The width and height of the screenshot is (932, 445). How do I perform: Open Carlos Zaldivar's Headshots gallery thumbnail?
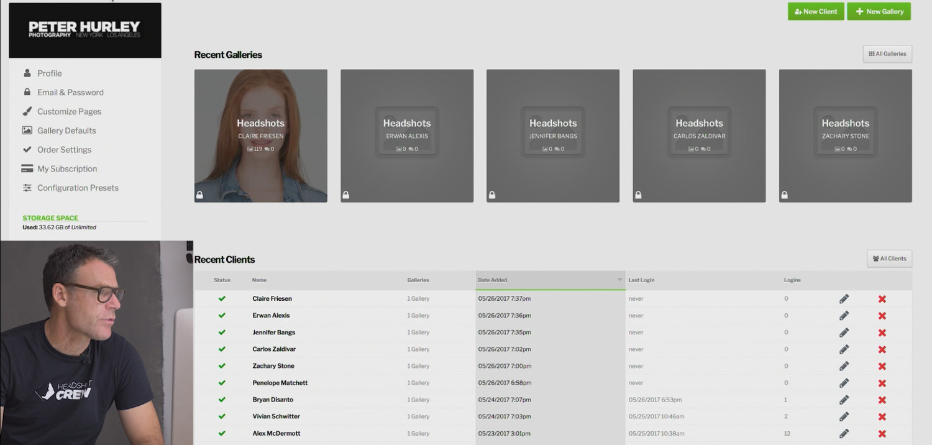pyautogui.click(x=699, y=135)
